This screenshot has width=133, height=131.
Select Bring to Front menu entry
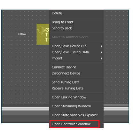[x=76, y=22]
